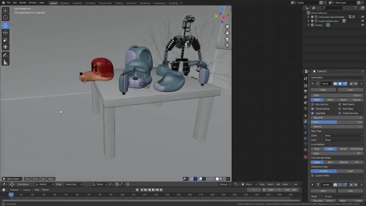Viewport: 366px width, 206px height.
Task: Expand the Camera item in outliner
Action: click(309, 25)
